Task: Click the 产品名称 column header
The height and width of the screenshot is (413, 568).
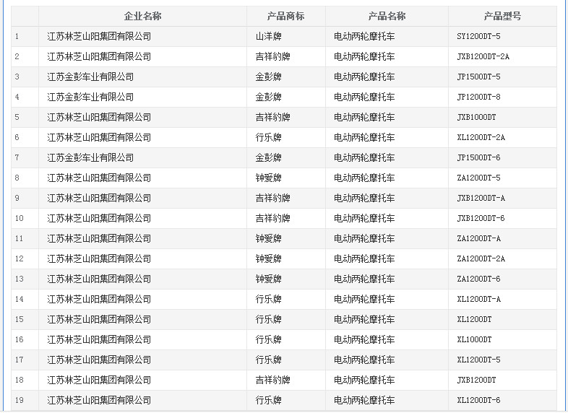Action: tap(387, 16)
